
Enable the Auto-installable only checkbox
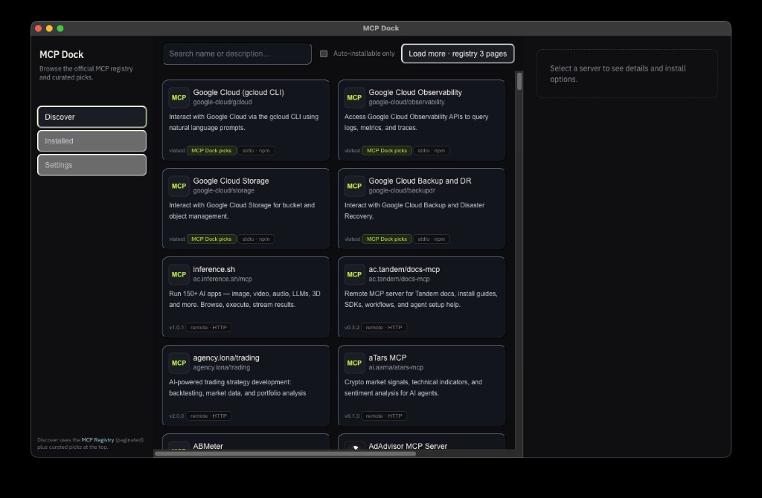coord(324,54)
